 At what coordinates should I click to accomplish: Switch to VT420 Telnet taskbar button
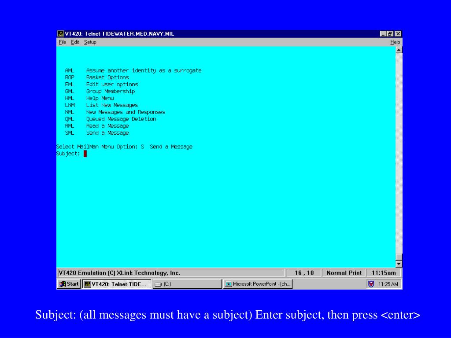pyautogui.click(x=117, y=284)
